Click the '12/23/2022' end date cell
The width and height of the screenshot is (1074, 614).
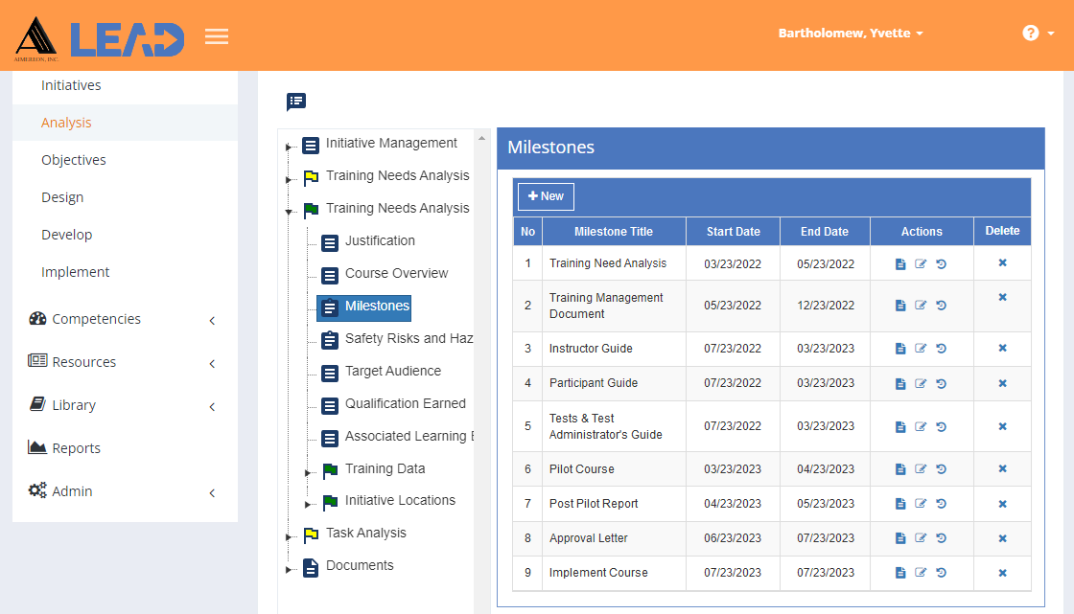[826, 306]
